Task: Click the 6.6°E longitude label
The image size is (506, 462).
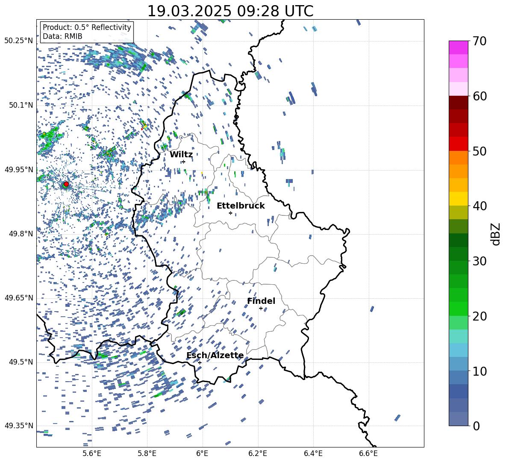Action: [368, 454]
